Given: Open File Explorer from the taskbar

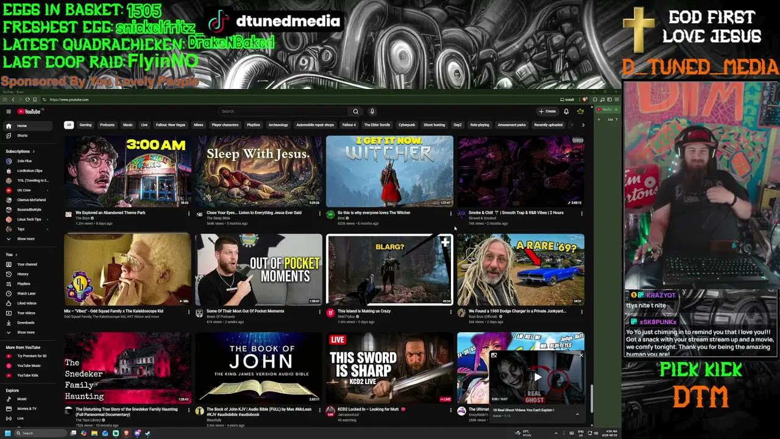Looking at the screenshot, I should point(94,433).
